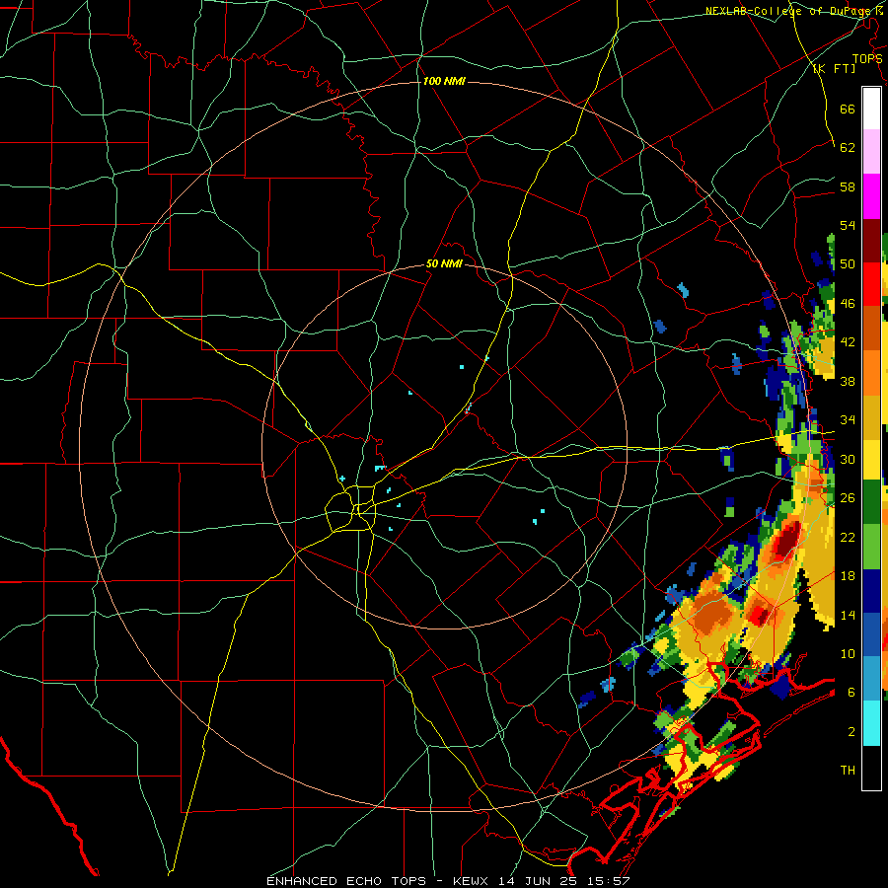Click the 'NEXLAB-College of DuPage' credit text
This screenshot has width=888, height=888.
click(789, 11)
